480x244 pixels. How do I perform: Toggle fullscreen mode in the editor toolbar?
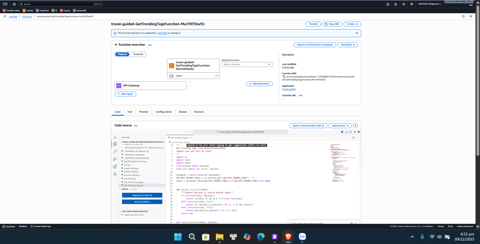(359, 132)
